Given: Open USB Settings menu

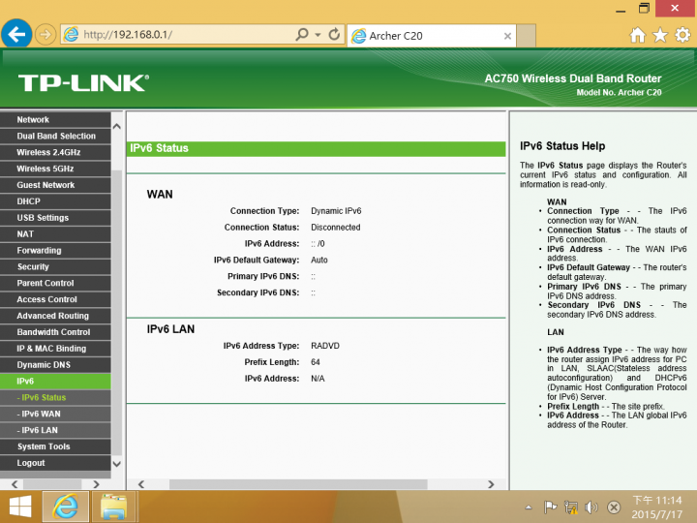Looking at the screenshot, I should (x=55, y=218).
